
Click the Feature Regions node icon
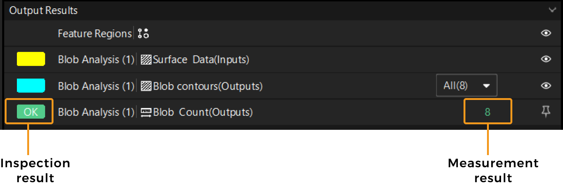point(144,34)
